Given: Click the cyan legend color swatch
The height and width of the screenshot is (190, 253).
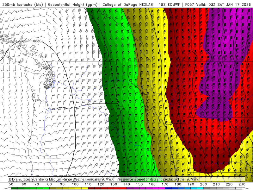Looking at the screenshot, I should coord(201,188).
